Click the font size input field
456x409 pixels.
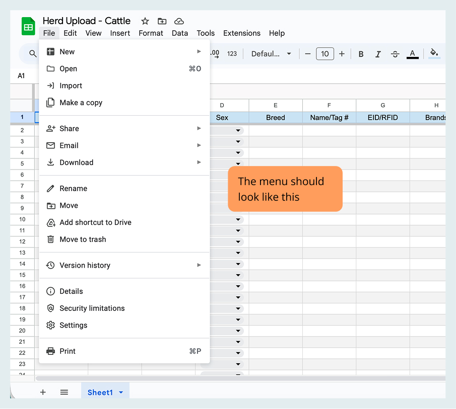pyautogui.click(x=325, y=54)
